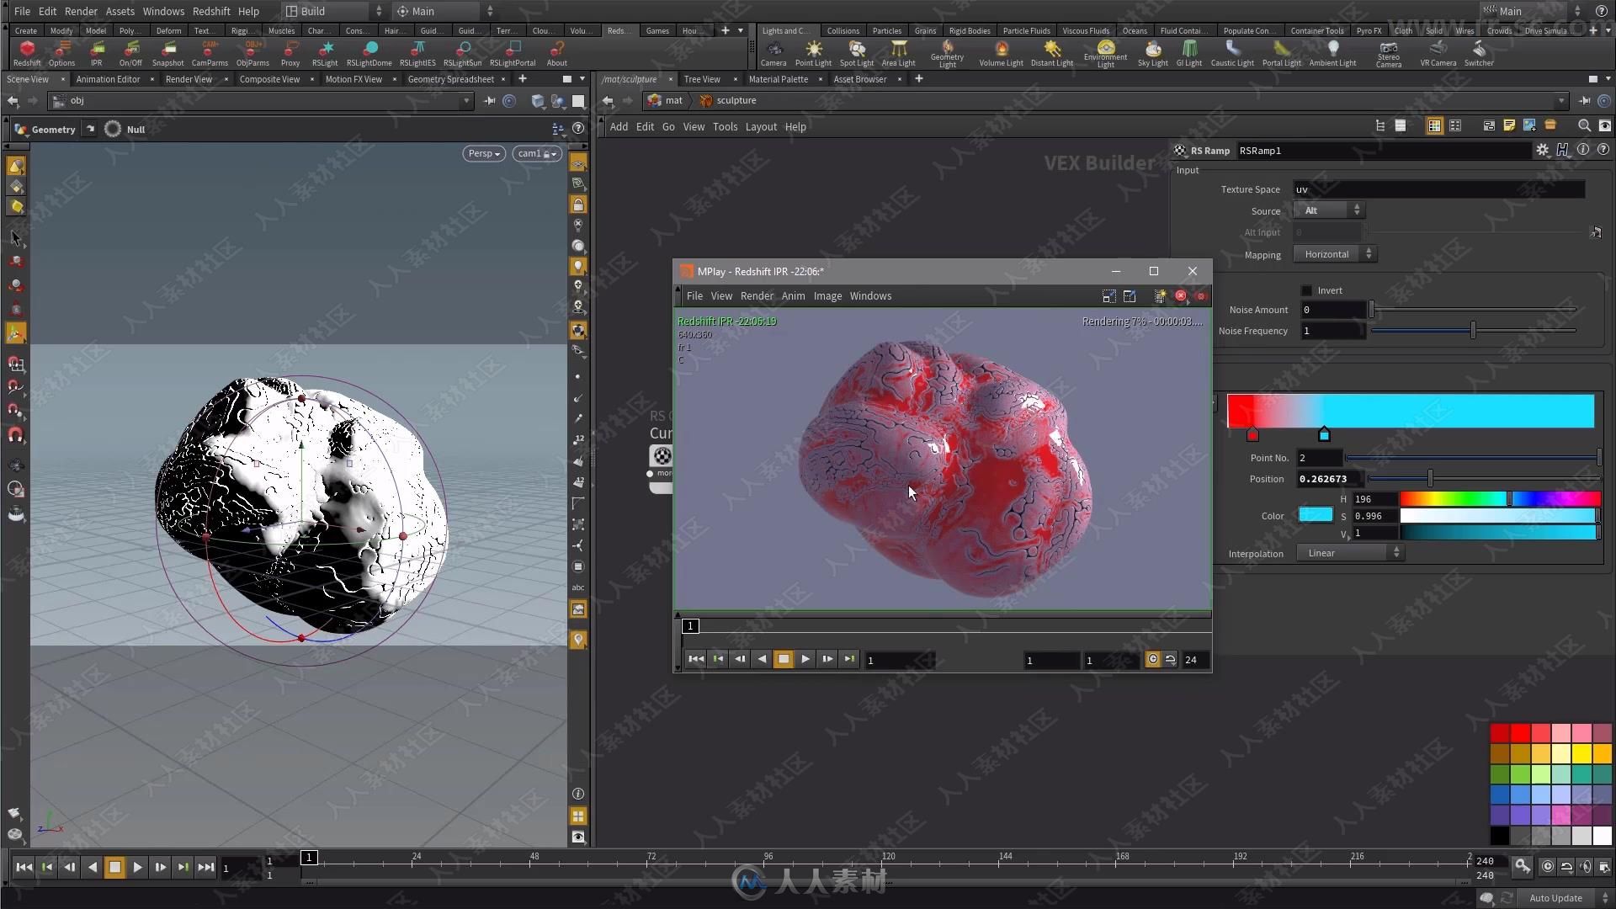This screenshot has height=909, width=1616.
Task: Toggle the pin on the network editor pane
Action: 1585,100
